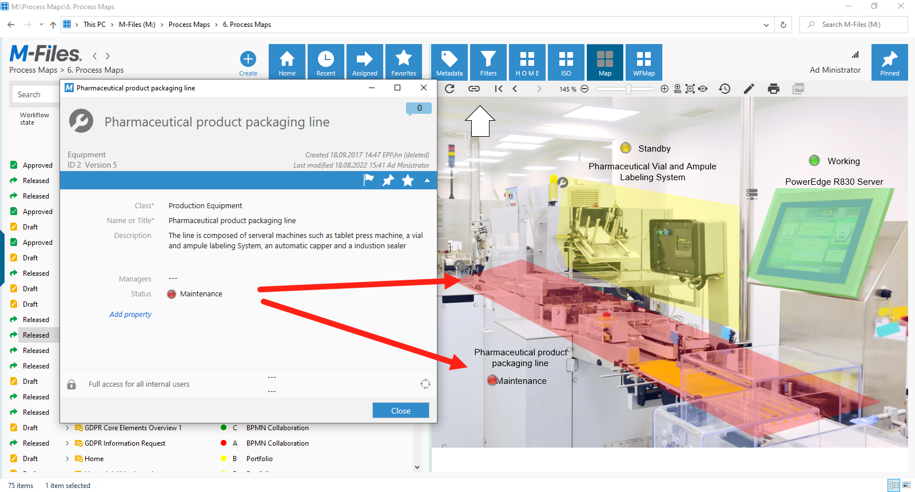Click the Add property link

click(130, 315)
